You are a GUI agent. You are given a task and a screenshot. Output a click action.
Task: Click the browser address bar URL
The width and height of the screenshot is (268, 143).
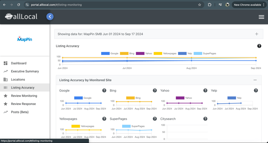pyautogui.click(x=57, y=5)
